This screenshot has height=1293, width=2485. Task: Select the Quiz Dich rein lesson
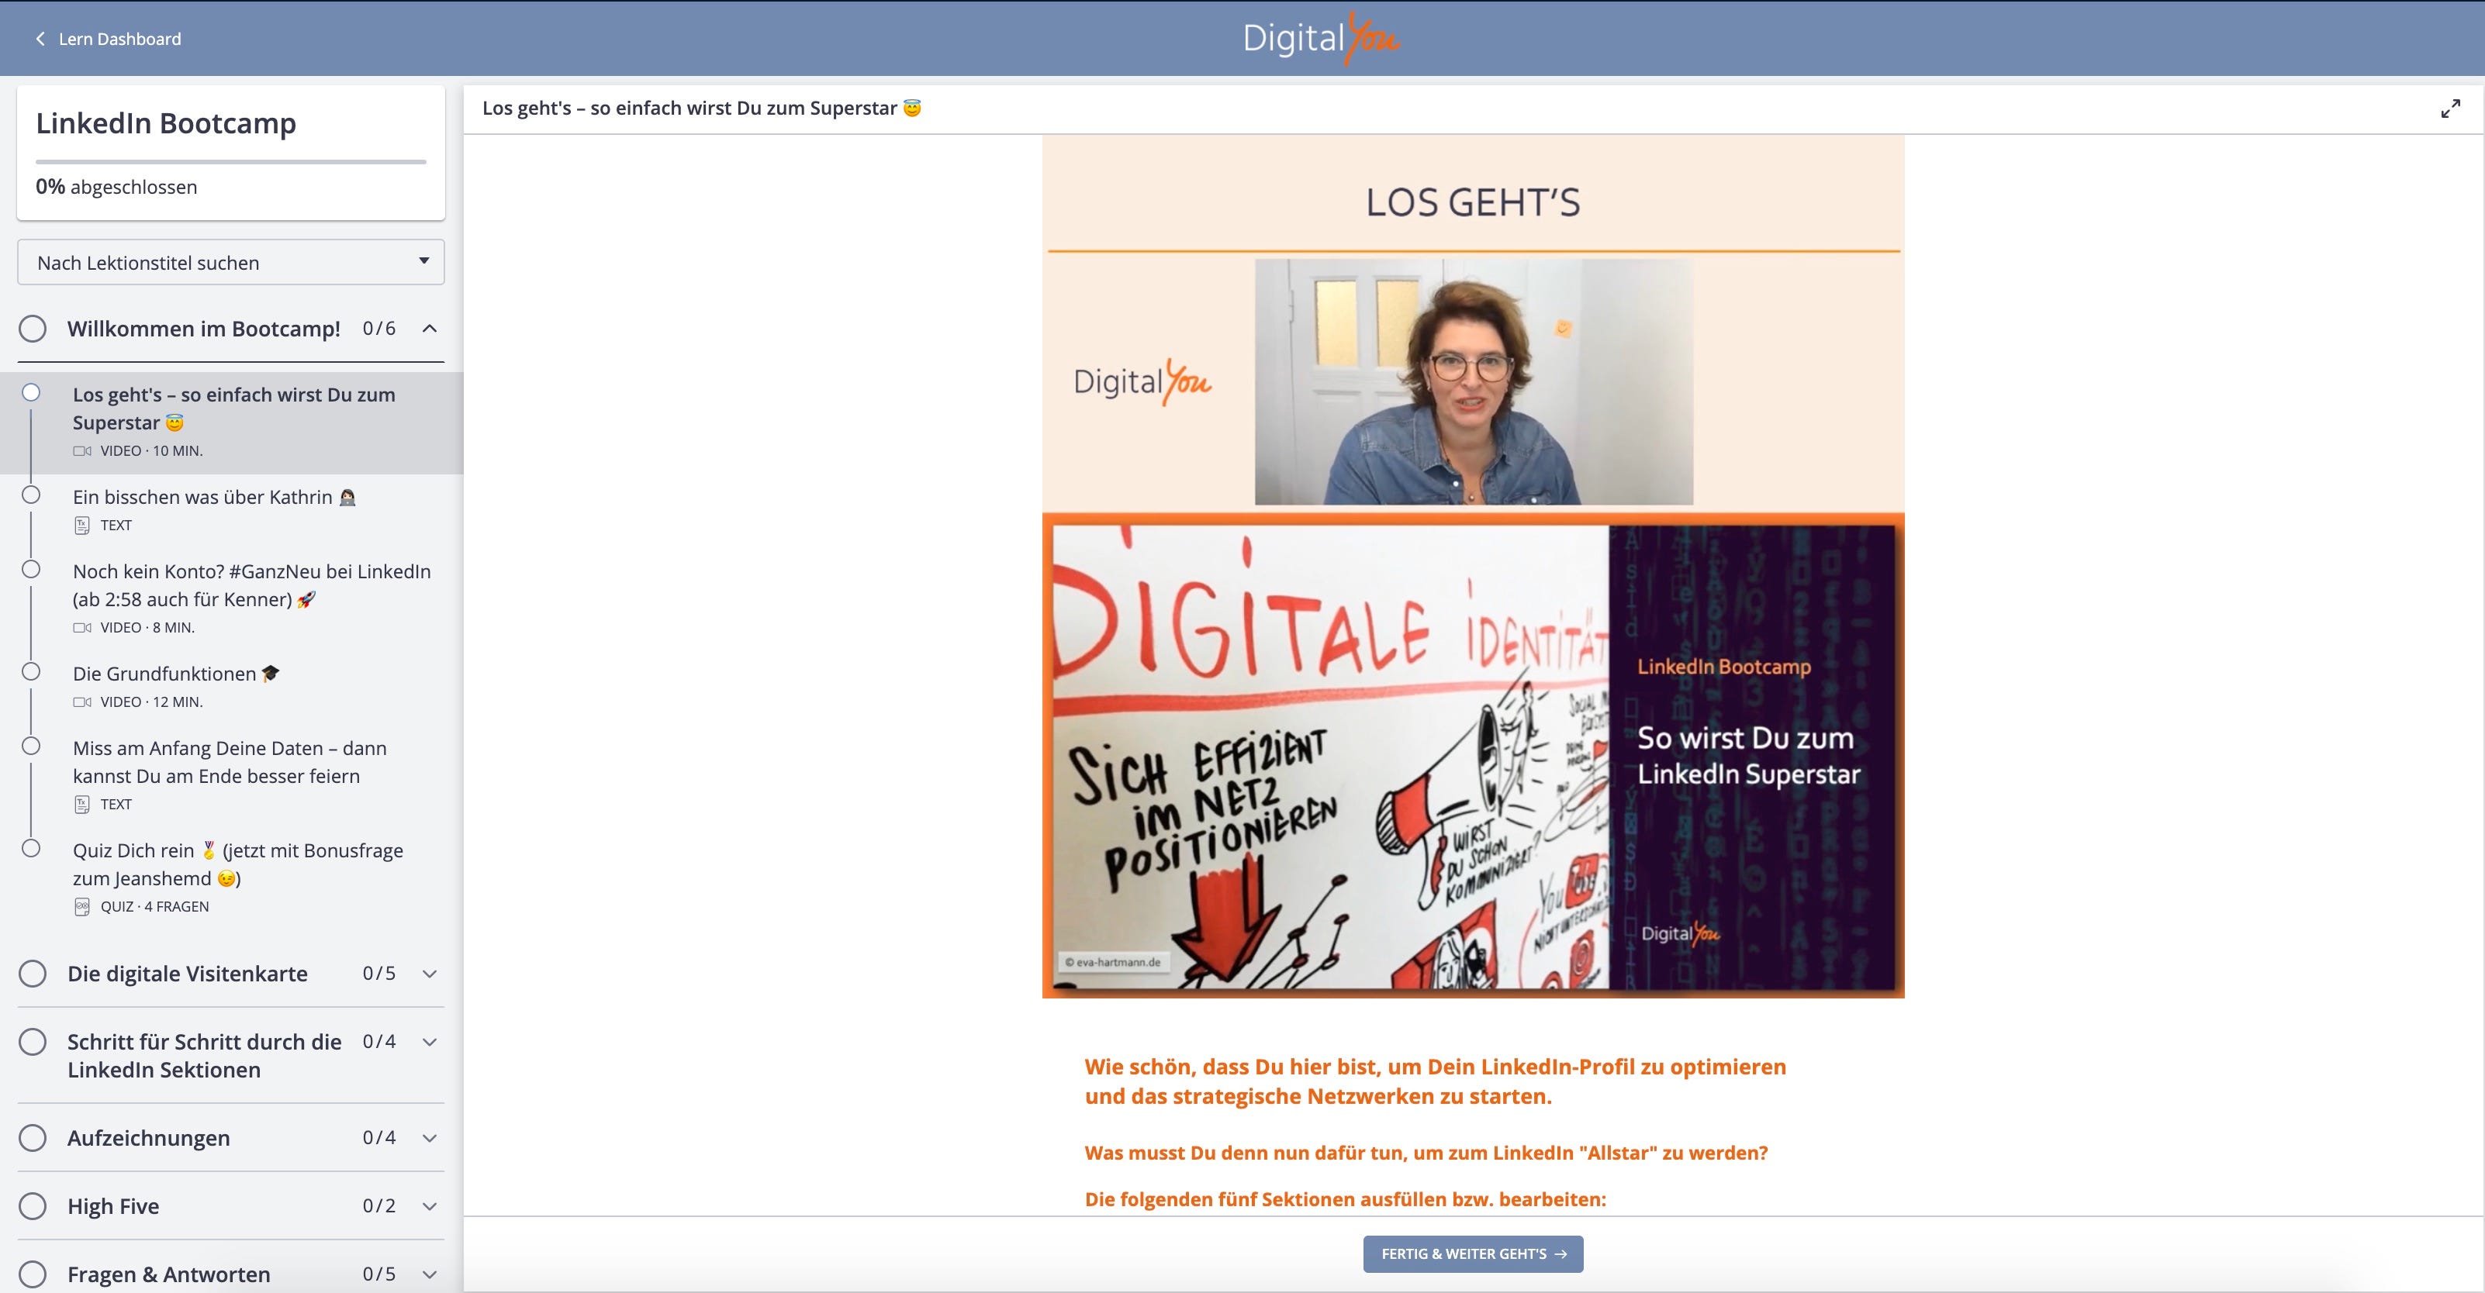pos(237,864)
